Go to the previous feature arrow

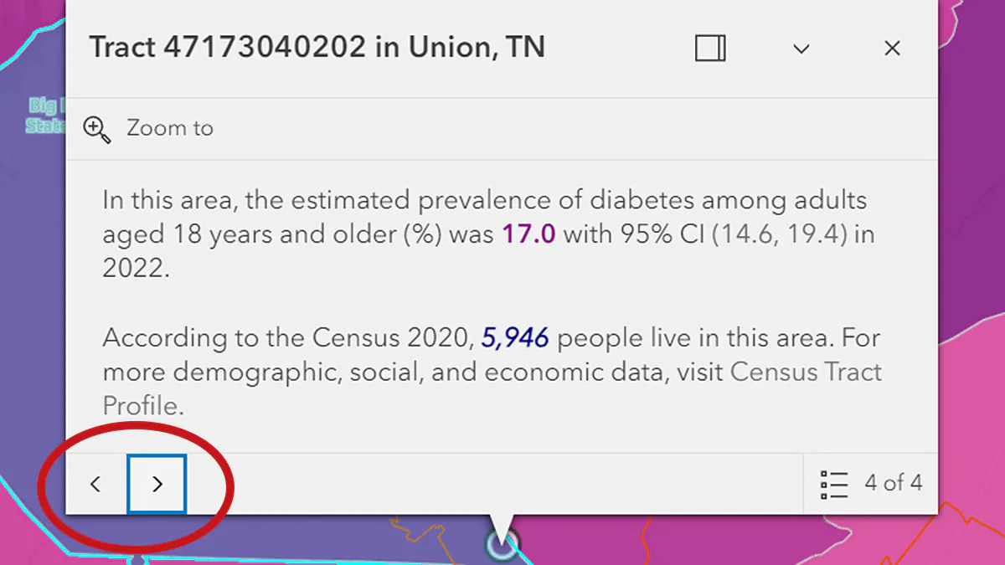pos(95,484)
